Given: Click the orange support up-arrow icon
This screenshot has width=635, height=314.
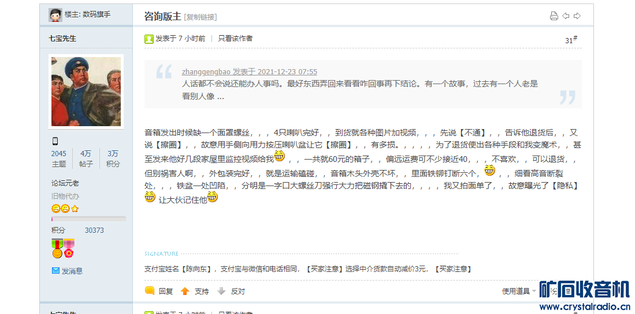Looking at the screenshot, I should click(185, 290).
